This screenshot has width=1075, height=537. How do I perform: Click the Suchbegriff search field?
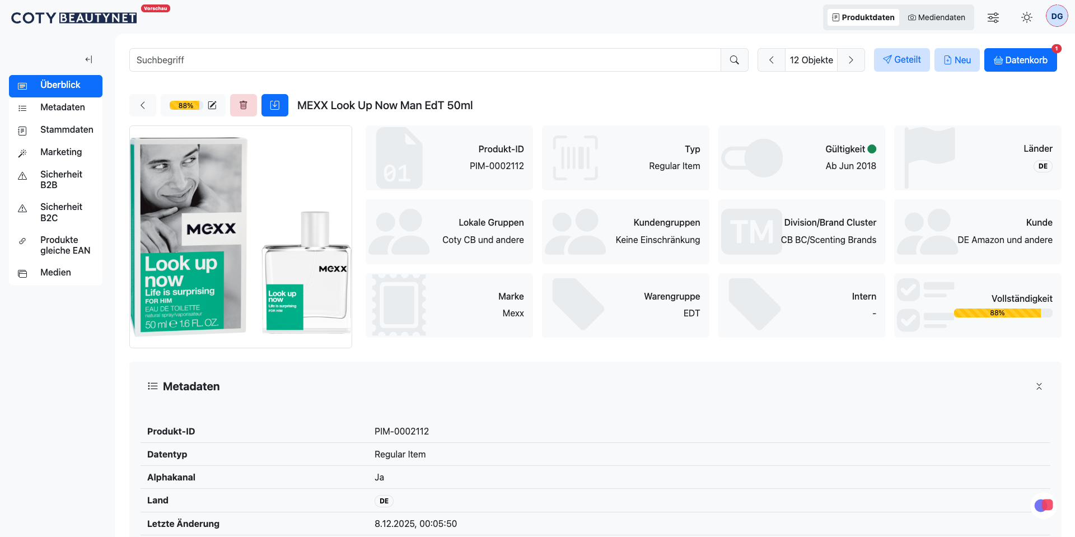click(x=425, y=60)
